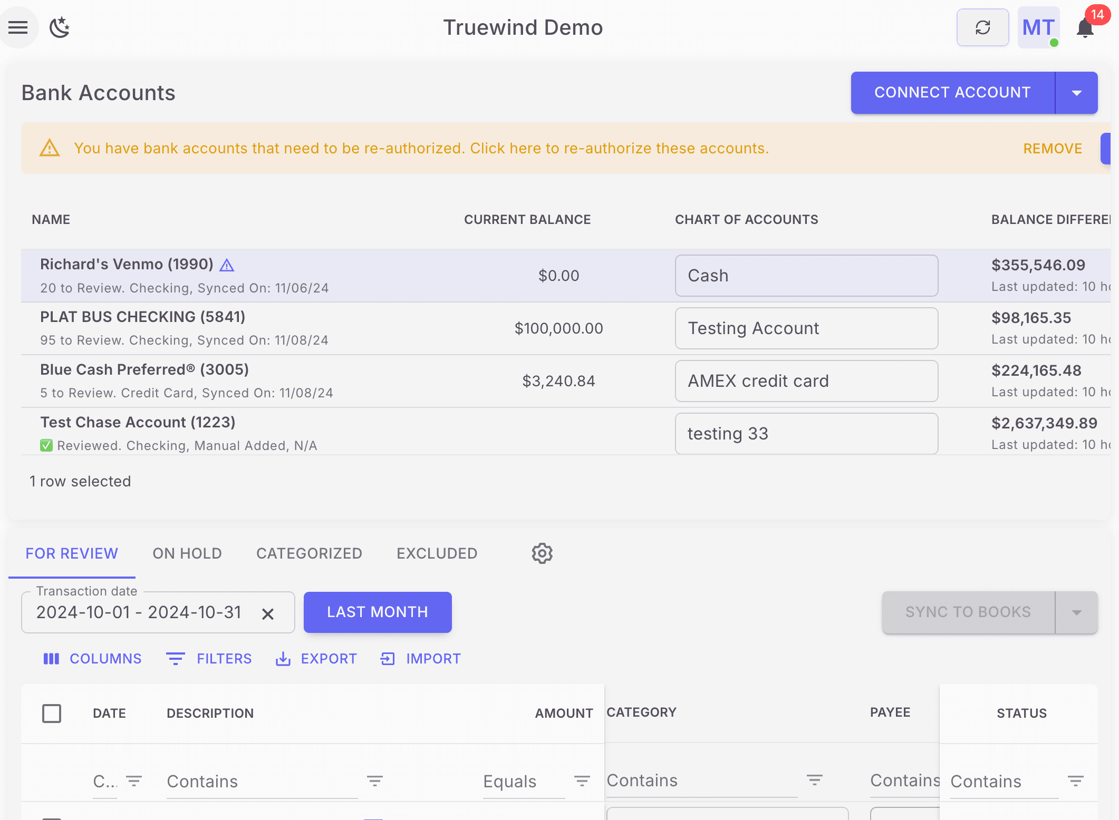Viewport: 1119px width, 820px height.
Task: Switch to the On Hold tab
Action: [x=187, y=553]
